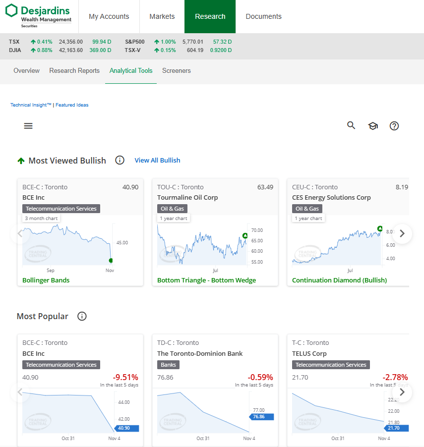Open TELUS Corp 5-day chart
Image resolution: width=424 pixels, height=447 pixels.
coord(338,413)
